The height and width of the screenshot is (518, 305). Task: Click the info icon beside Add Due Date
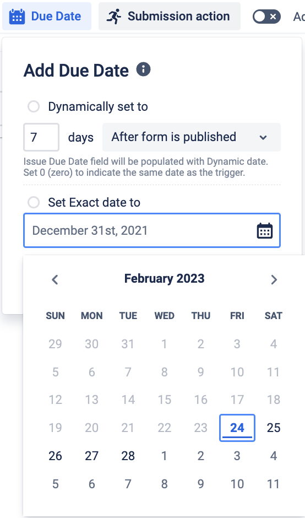click(144, 69)
